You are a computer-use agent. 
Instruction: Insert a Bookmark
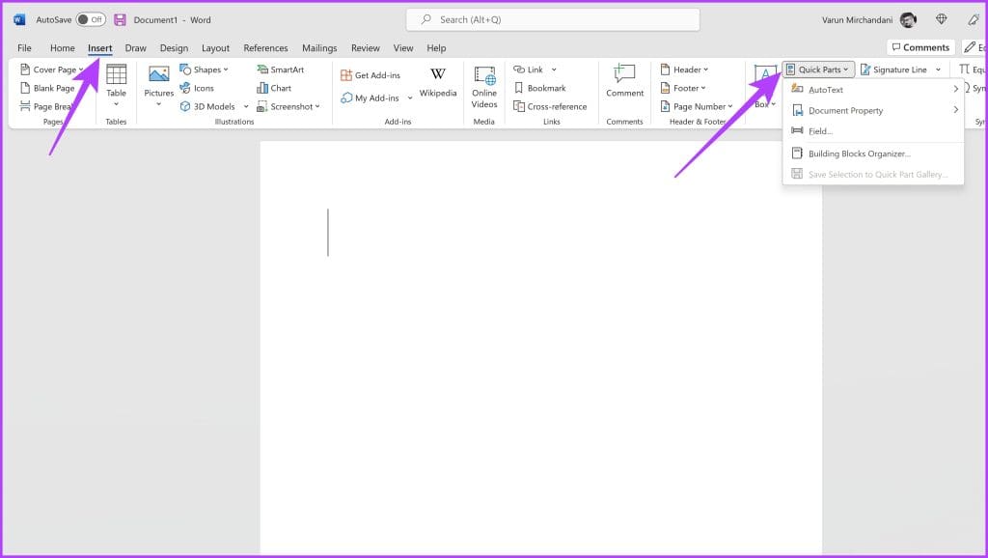click(x=540, y=88)
